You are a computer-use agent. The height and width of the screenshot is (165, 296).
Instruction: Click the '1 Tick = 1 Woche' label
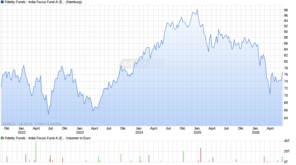click(x=48, y=124)
